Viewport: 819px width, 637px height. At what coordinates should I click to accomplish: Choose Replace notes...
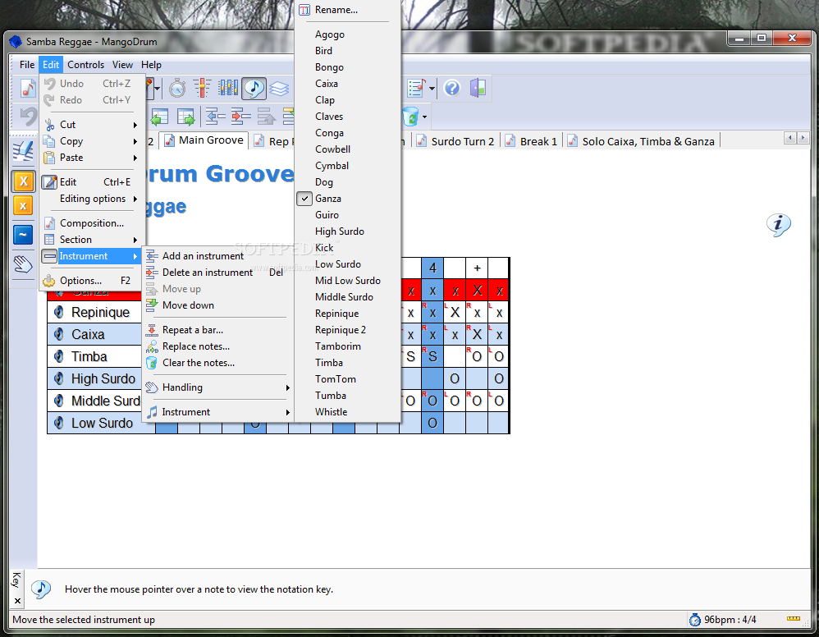pos(218,346)
